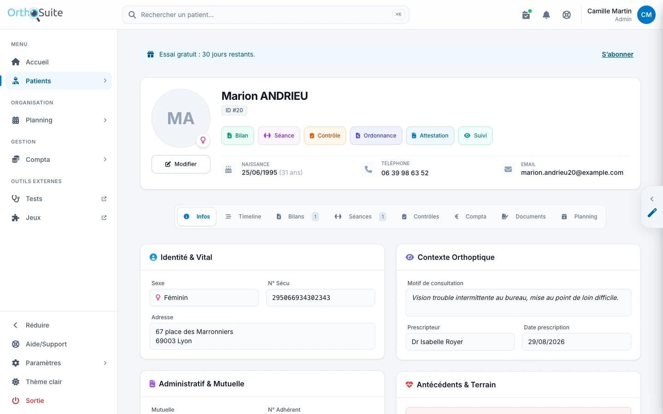Click the pencil icon on right side panel
The height and width of the screenshot is (414, 663).
point(652,213)
